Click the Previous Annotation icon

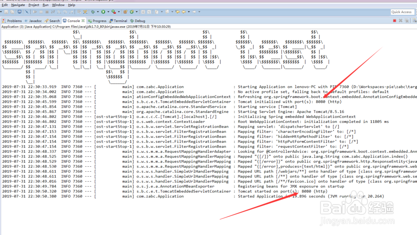pos(167,12)
